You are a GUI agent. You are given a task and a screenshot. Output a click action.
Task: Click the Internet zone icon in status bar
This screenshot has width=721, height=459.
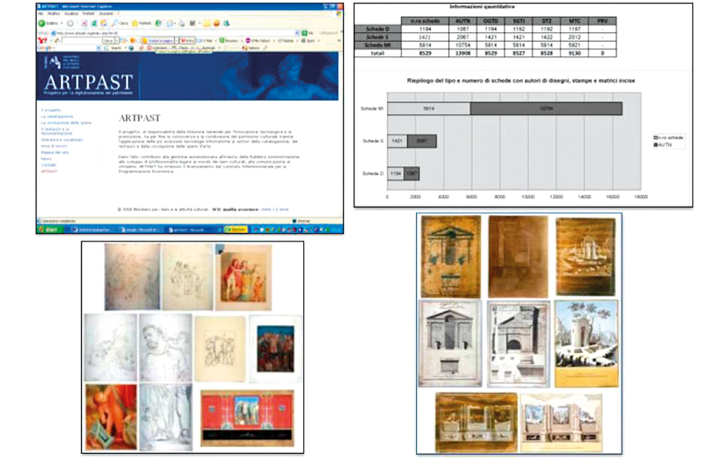294,221
